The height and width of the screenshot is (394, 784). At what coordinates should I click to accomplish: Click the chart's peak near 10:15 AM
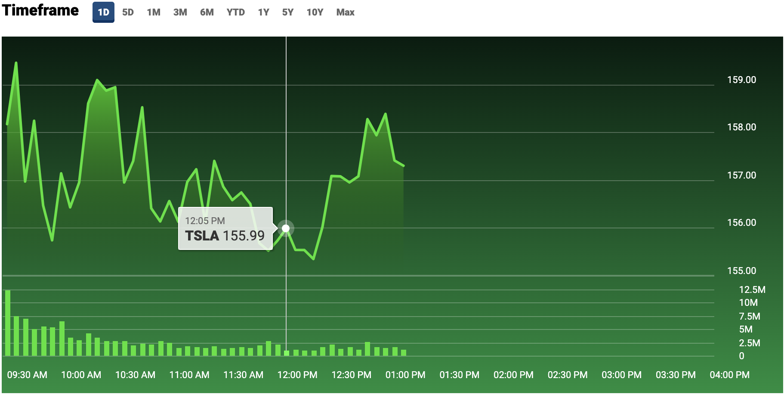[x=97, y=80]
